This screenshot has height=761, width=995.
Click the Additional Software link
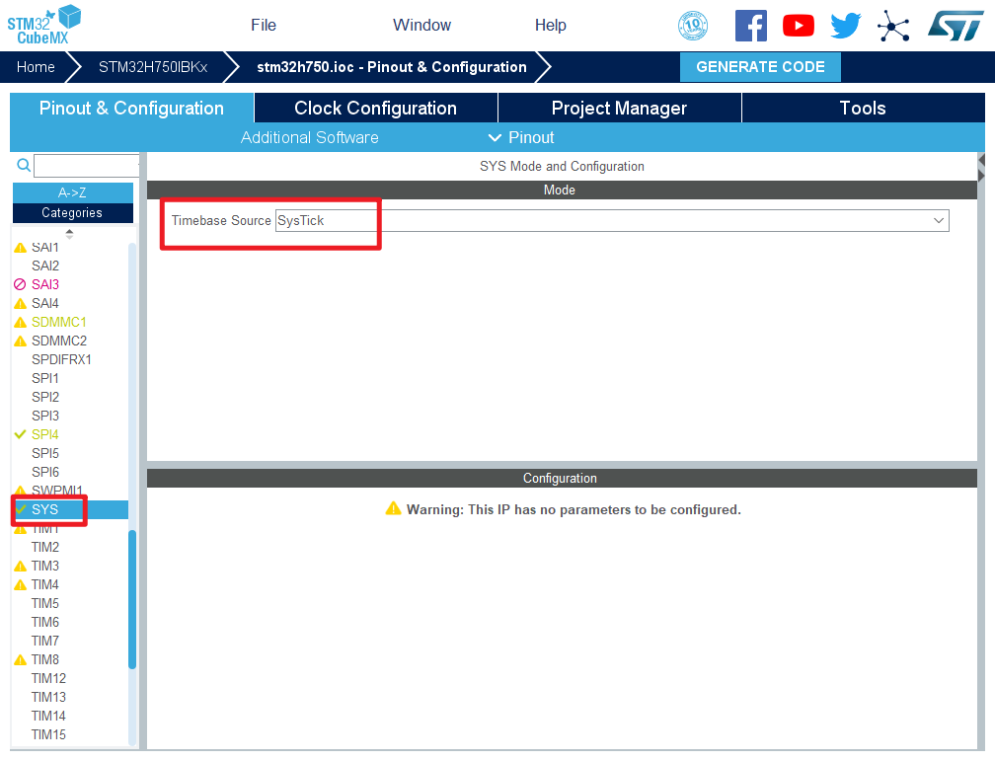(x=309, y=137)
